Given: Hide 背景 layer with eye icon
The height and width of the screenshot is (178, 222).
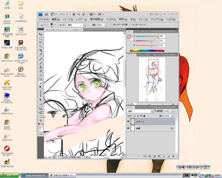Looking at the screenshot, I should [128, 128].
